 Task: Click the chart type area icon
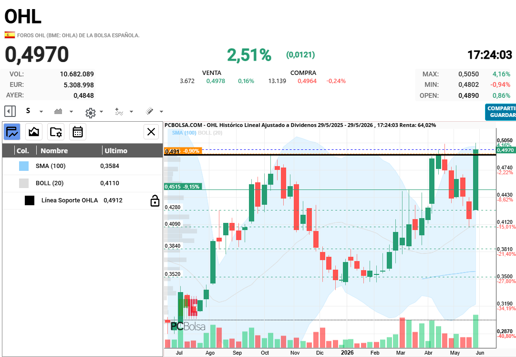(x=58, y=111)
